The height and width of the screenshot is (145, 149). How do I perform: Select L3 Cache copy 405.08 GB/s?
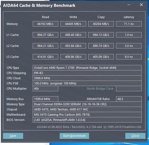(101, 57)
